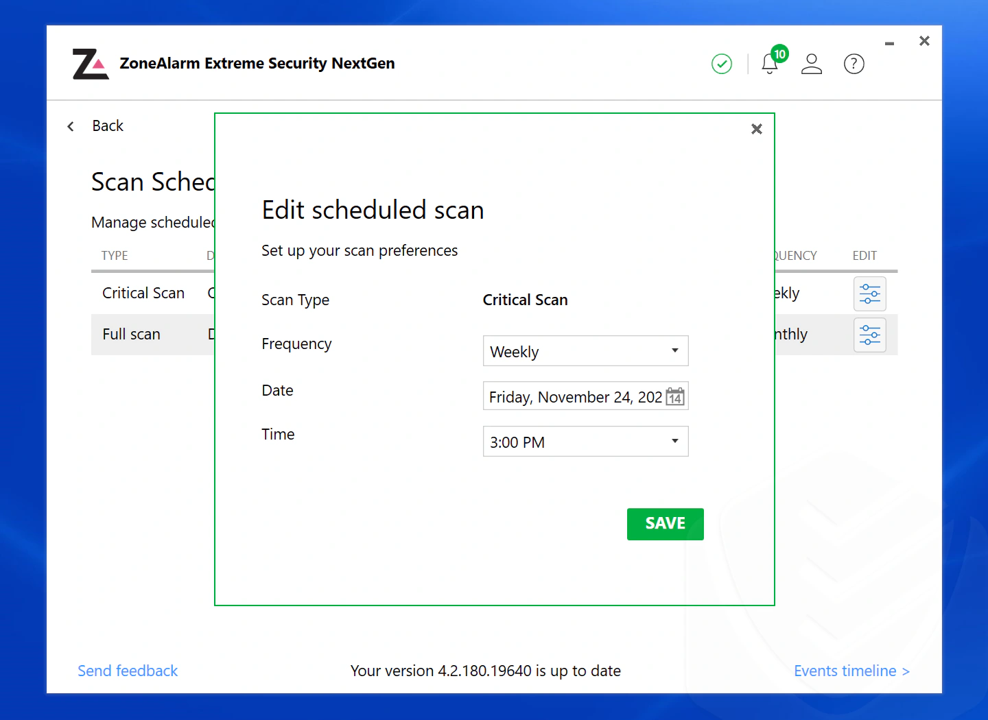Minimize the ZoneAlarm window
988x720 pixels.
click(889, 43)
